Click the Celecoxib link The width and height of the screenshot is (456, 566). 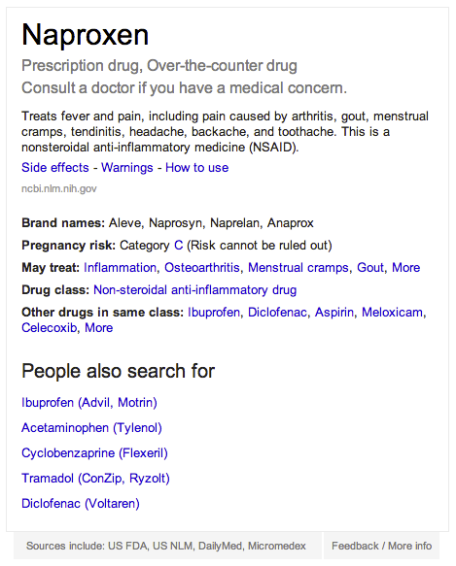point(50,328)
